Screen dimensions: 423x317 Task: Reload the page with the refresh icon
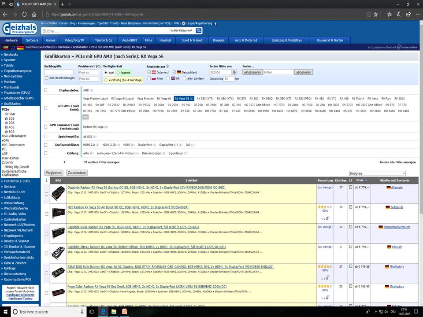pos(24,15)
